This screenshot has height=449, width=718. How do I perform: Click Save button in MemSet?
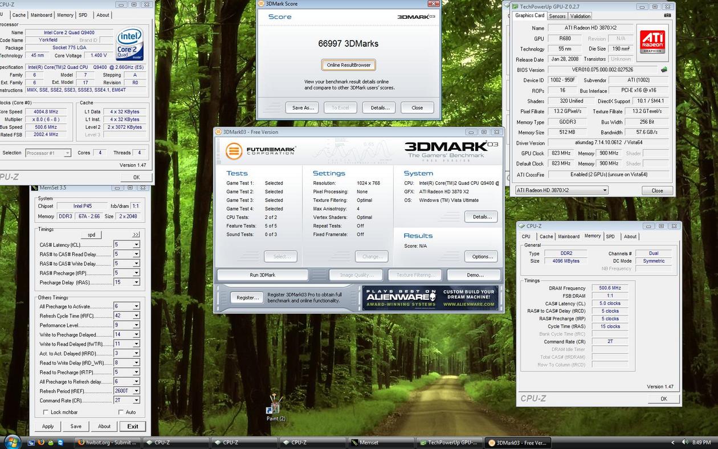click(x=76, y=426)
